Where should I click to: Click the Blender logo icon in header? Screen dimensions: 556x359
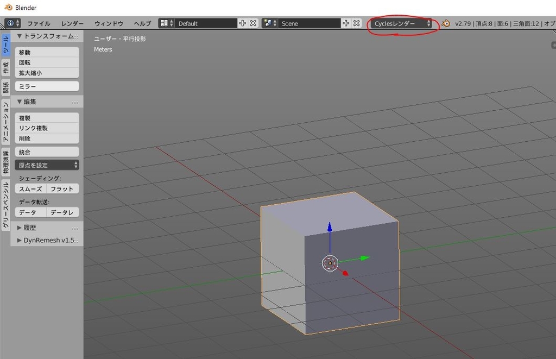(446, 23)
